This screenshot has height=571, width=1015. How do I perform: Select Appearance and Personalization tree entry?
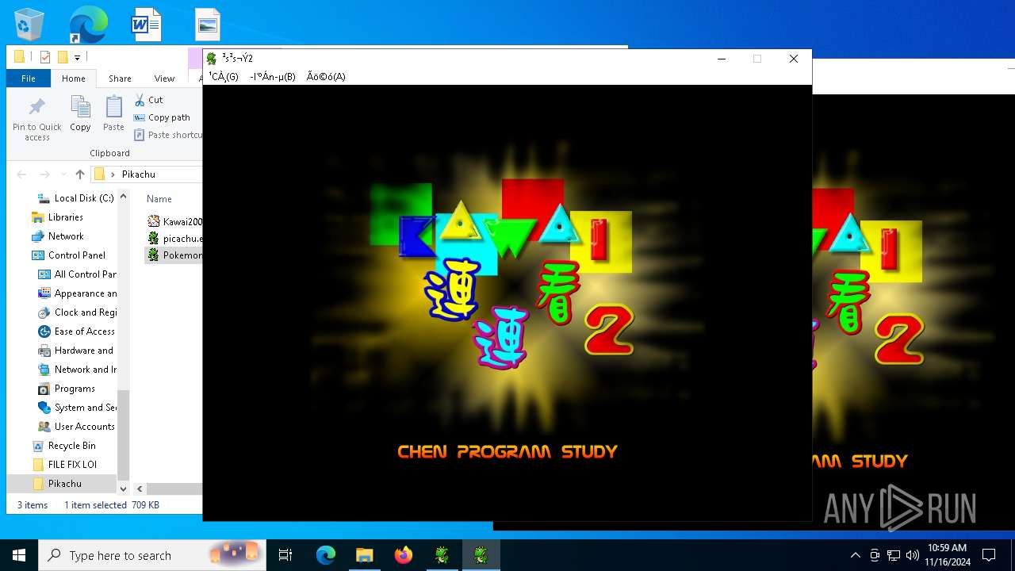tap(77, 293)
